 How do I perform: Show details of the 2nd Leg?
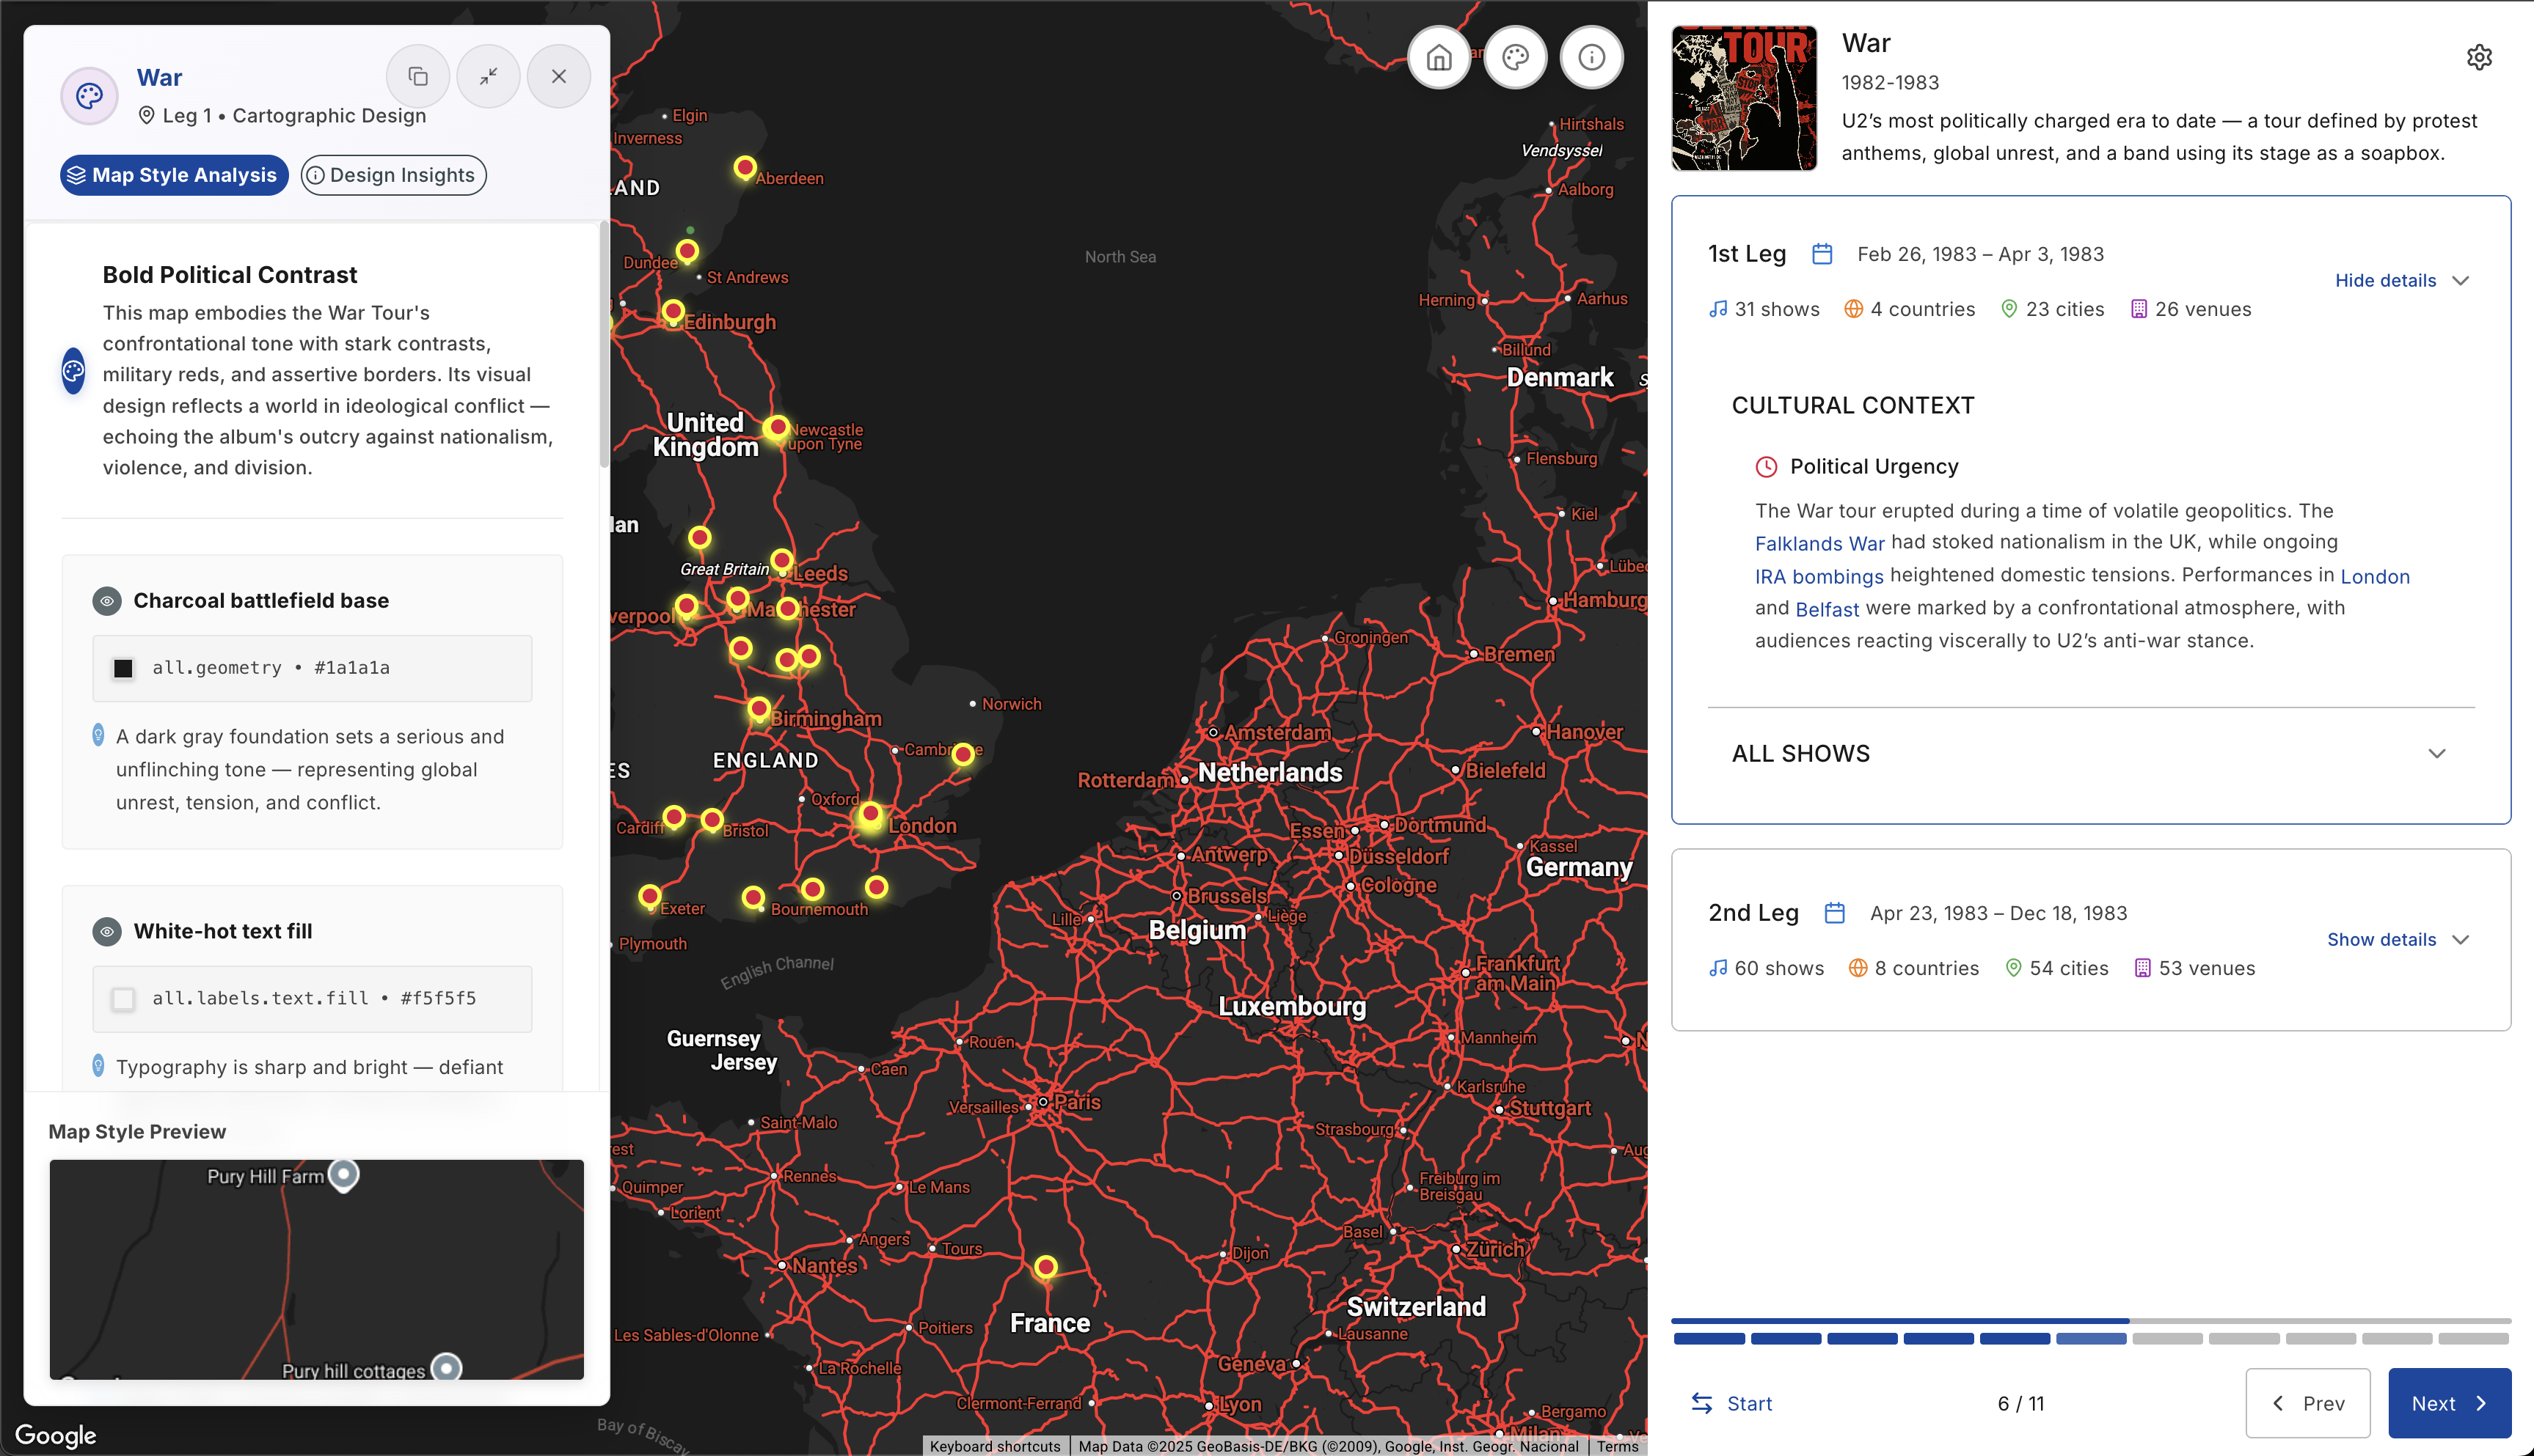[2397, 940]
